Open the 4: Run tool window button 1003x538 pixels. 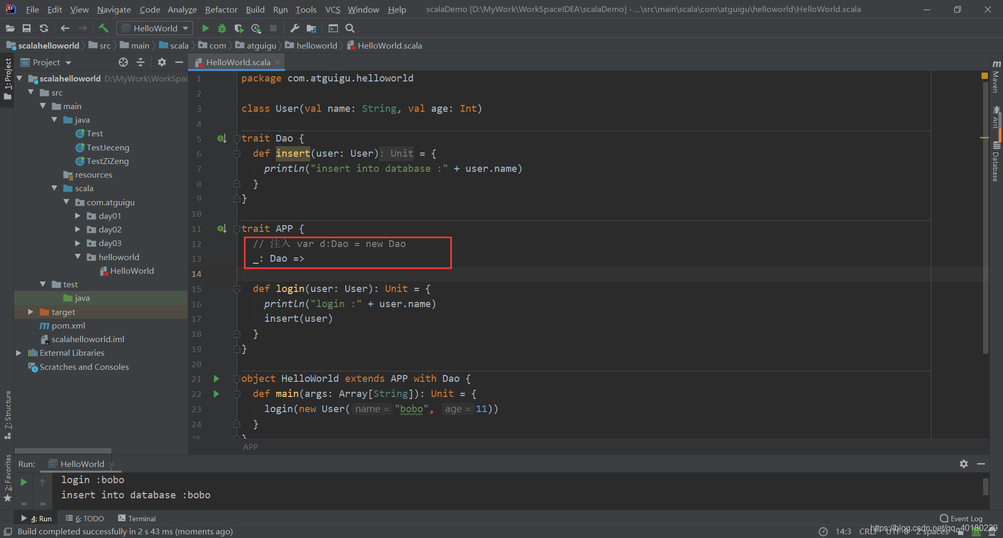pyautogui.click(x=37, y=519)
